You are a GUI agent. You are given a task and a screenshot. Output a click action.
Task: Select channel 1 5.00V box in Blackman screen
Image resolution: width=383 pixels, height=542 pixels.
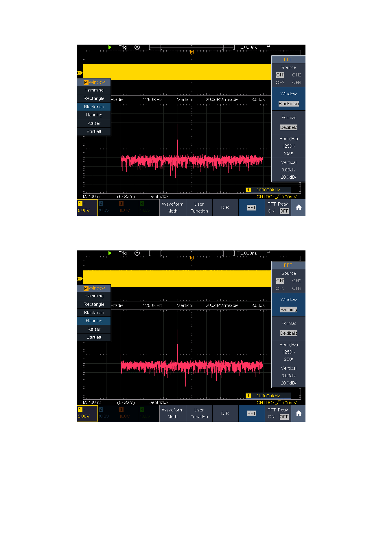[x=87, y=208]
